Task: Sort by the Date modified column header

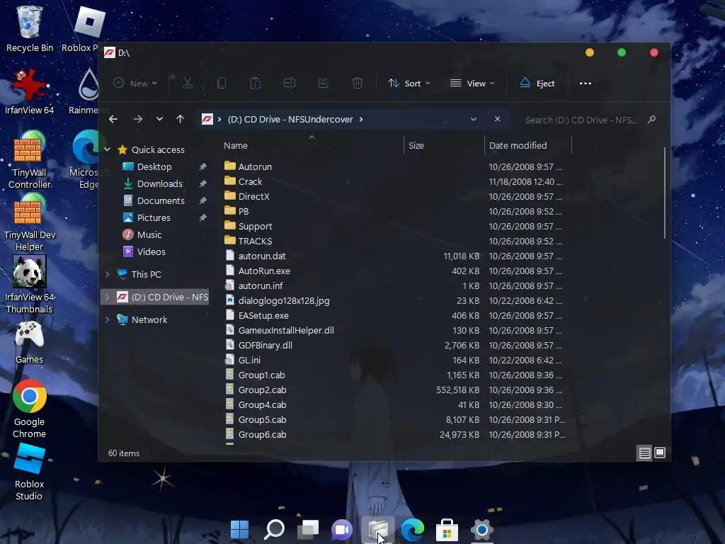Action: pos(528,145)
